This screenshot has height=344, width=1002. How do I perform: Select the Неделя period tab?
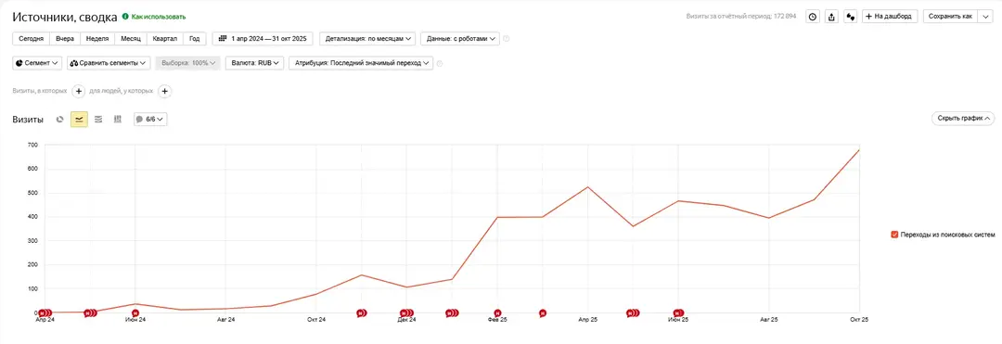point(97,39)
